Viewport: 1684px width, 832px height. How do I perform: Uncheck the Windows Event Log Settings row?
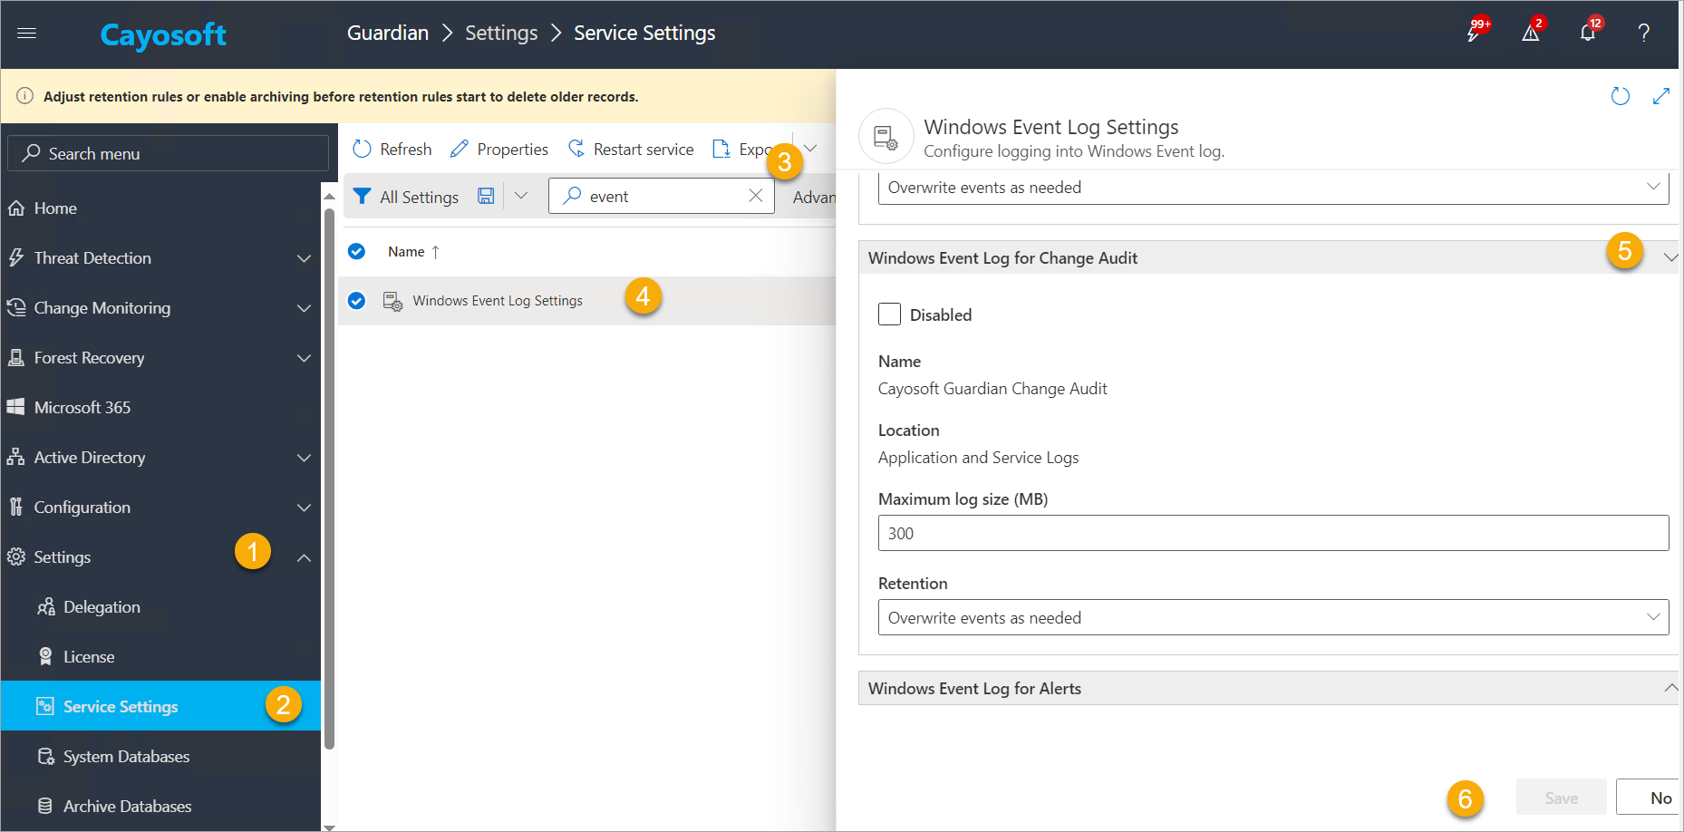click(x=357, y=301)
